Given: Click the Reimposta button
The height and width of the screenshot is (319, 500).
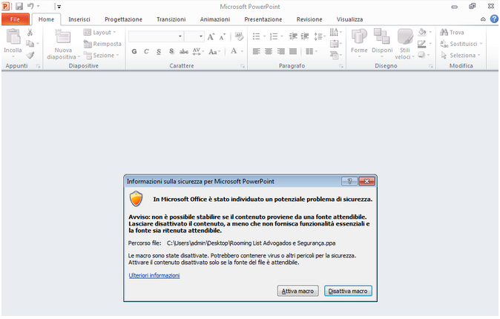Looking at the screenshot, I should (x=102, y=44).
